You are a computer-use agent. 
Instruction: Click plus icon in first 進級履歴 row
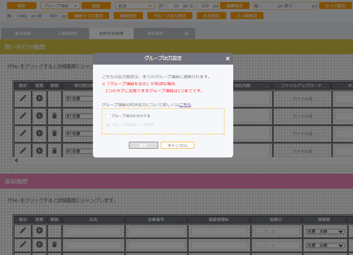(x=39, y=230)
